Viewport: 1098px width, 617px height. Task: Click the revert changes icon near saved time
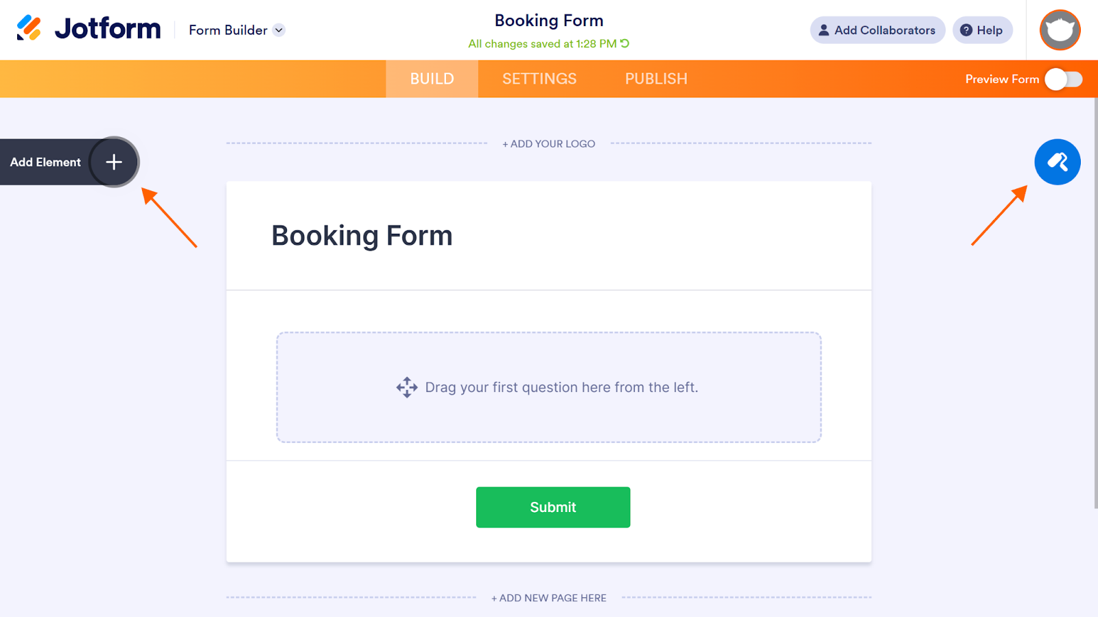click(x=625, y=43)
